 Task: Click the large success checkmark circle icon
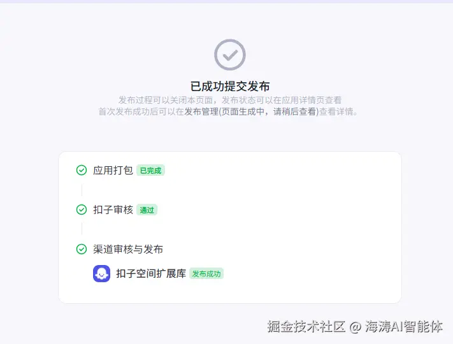[x=229, y=55]
